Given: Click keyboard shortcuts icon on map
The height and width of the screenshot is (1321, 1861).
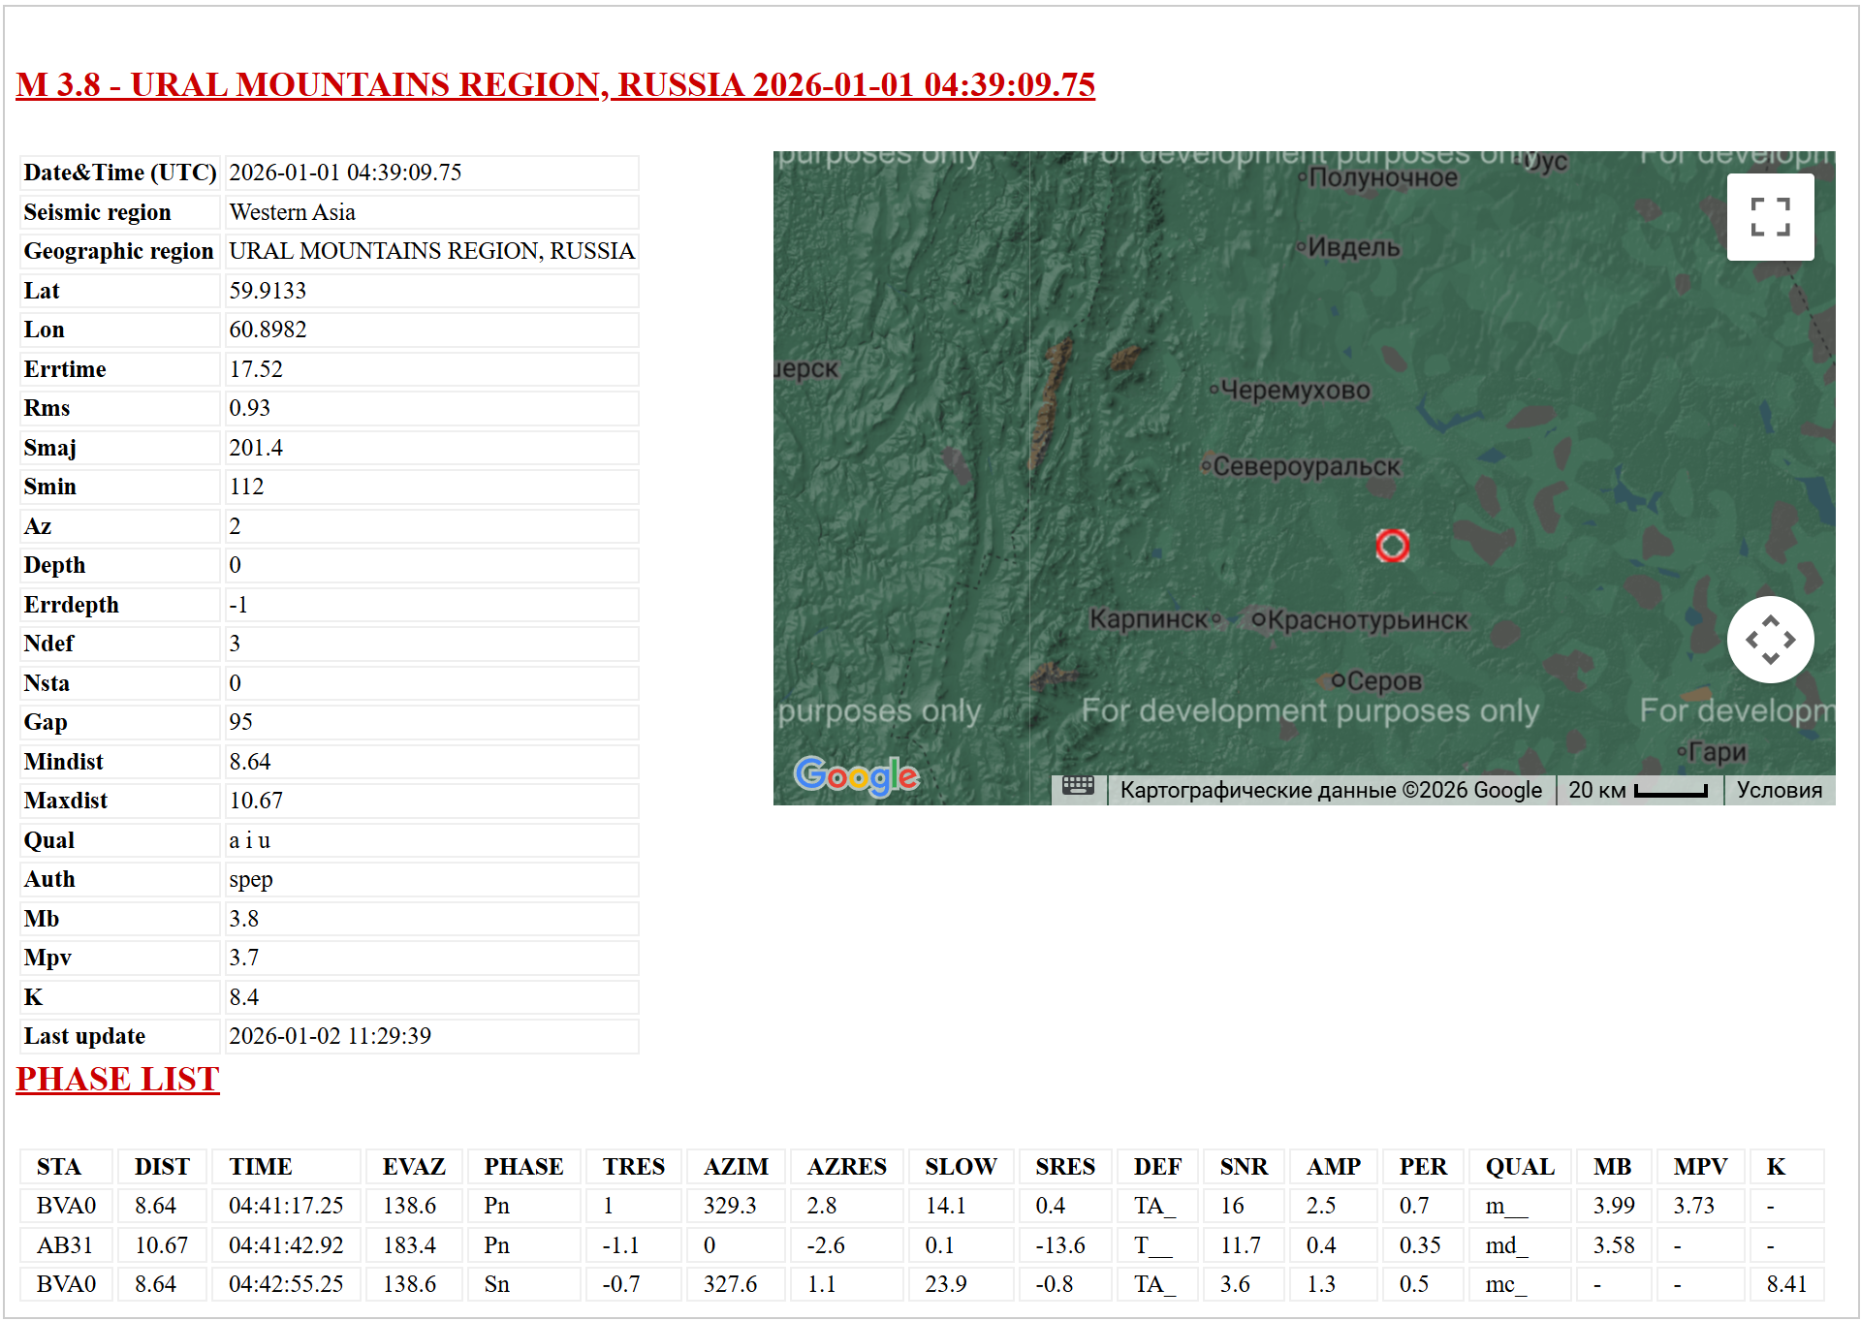Looking at the screenshot, I should (1078, 786).
